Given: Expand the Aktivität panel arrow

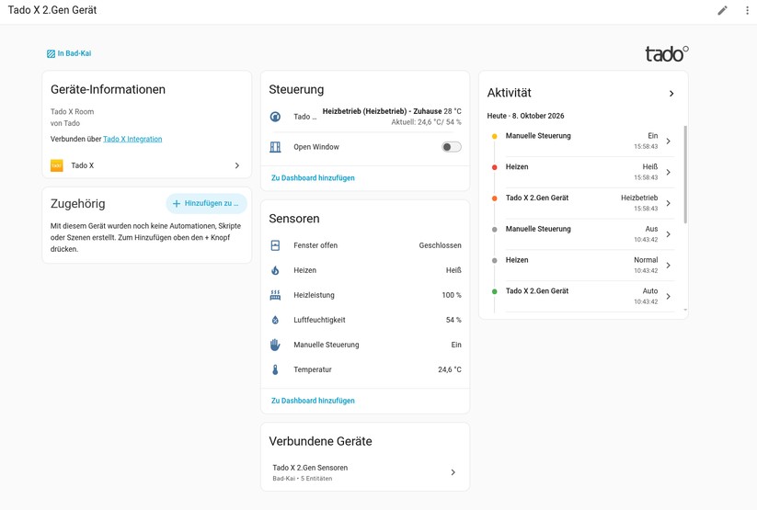Looking at the screenshot, I should tap(671, 93).
